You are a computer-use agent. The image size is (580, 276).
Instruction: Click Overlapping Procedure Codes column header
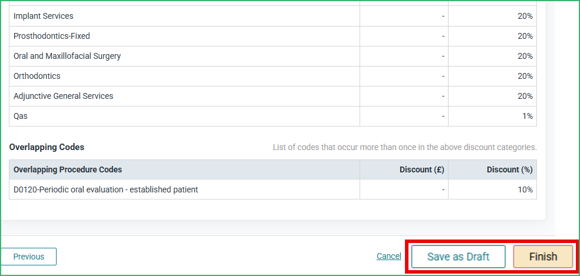tap(68, 169)
